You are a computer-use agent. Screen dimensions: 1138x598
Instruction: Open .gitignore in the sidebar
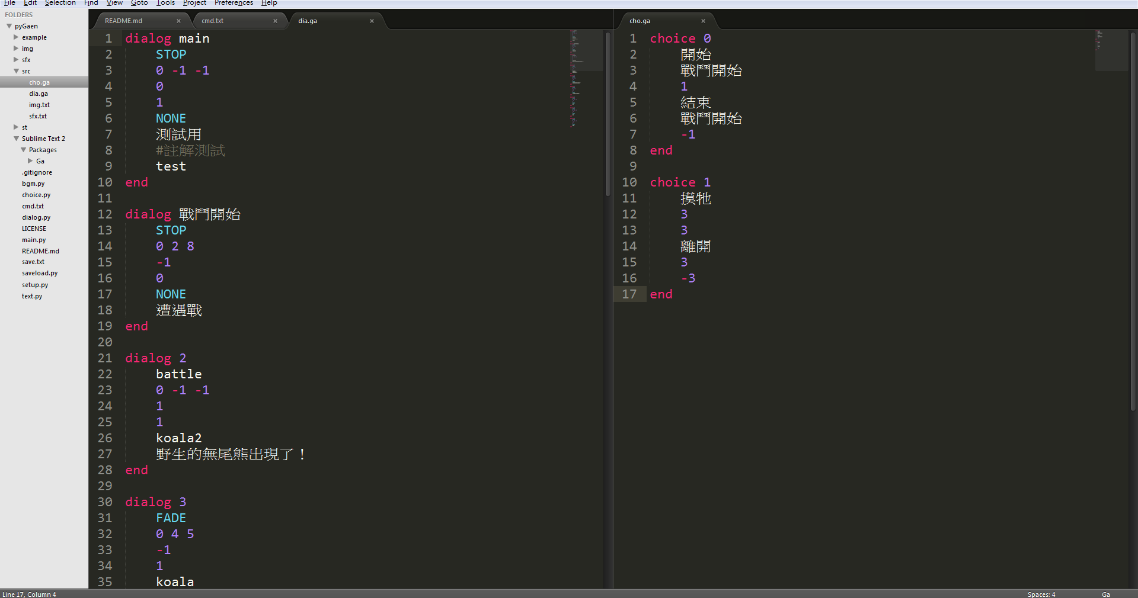[x=37, y=172]
